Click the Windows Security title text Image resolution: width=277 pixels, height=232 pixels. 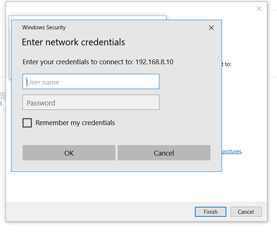(44, 27)
